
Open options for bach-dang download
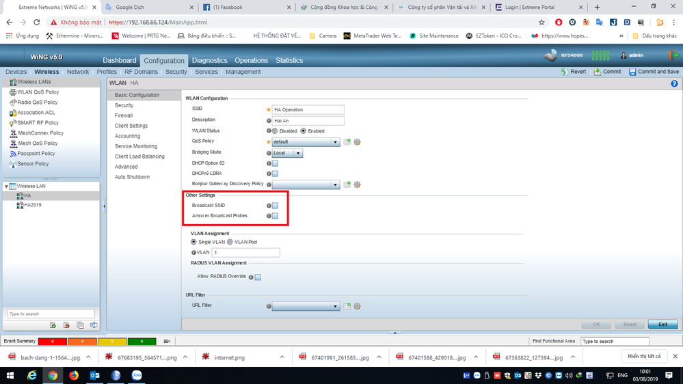88,357
